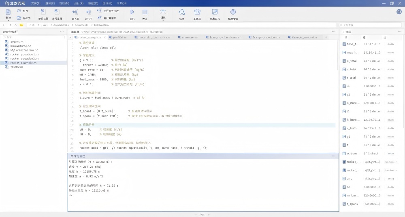Open the Help Docs (帮助文档) icon
The height and width of the screenshot is (217, 405).
pyautogui.click(x=233, y=12)
